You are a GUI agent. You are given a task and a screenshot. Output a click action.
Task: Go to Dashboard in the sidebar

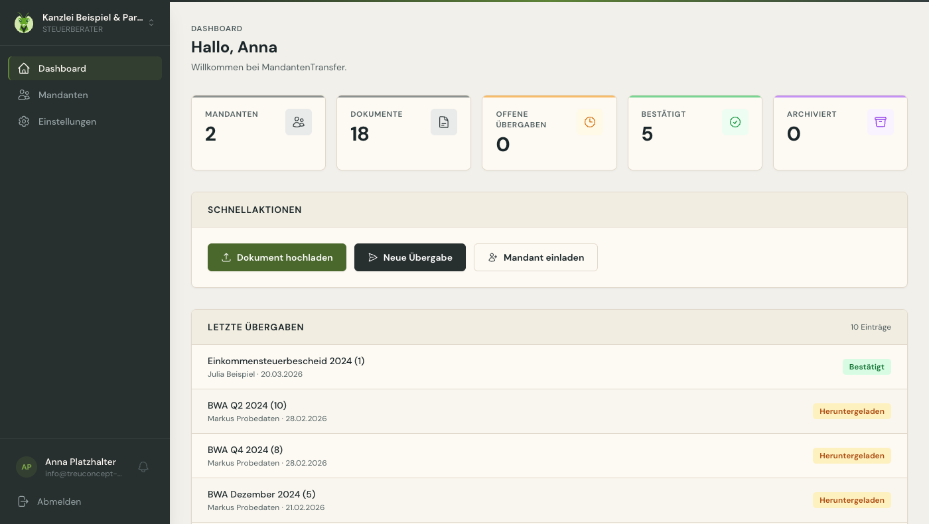[x=85, y=68]
